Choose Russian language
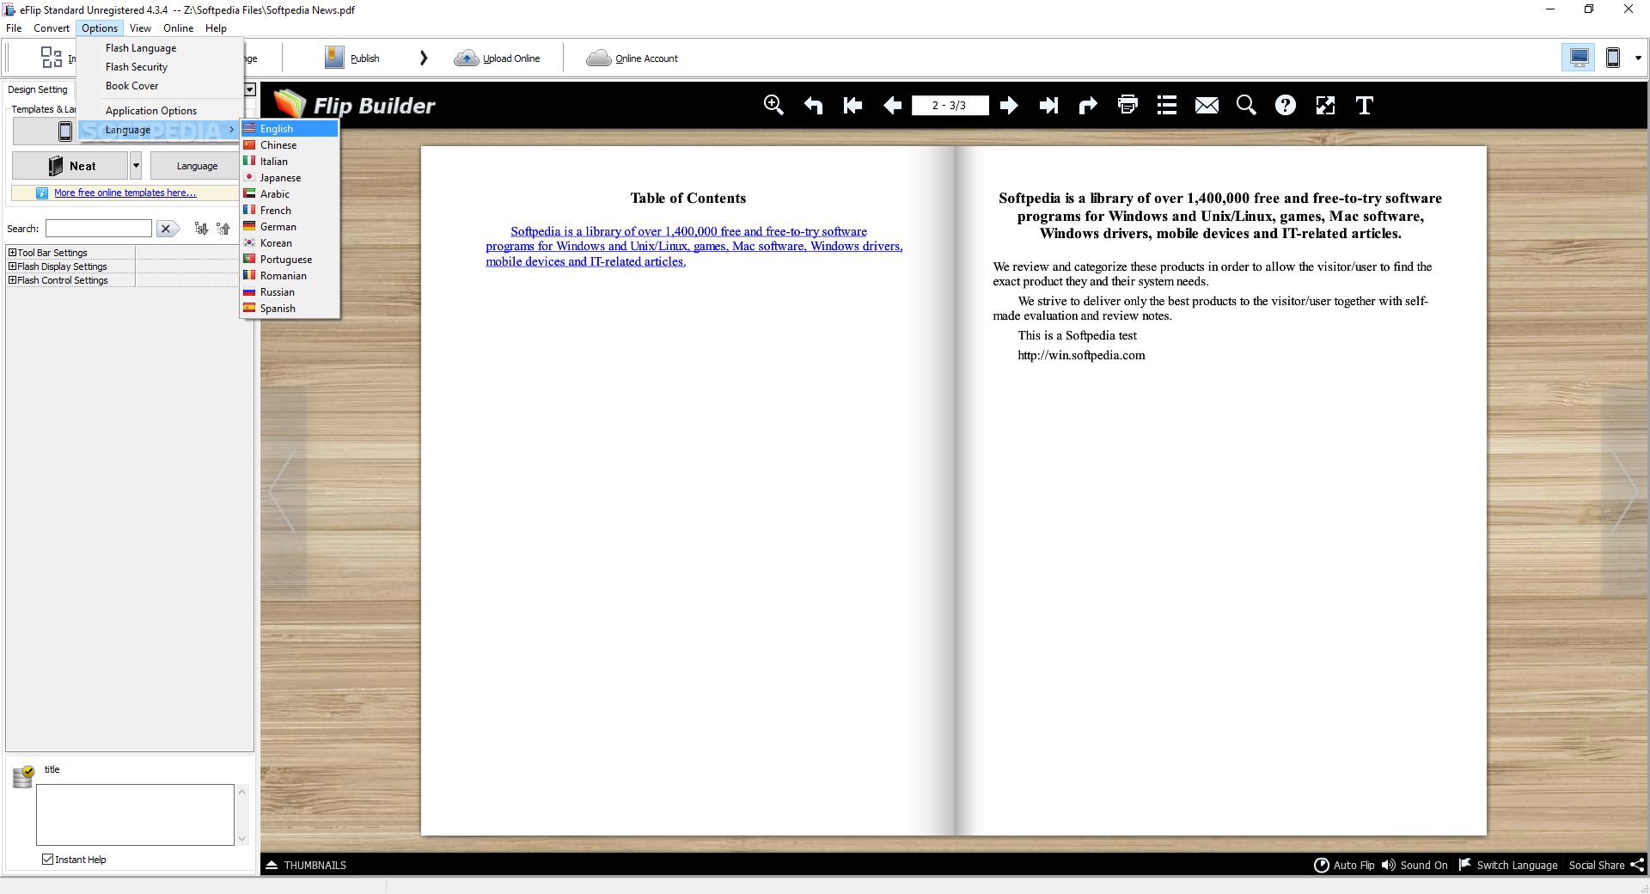 (290, 292)
